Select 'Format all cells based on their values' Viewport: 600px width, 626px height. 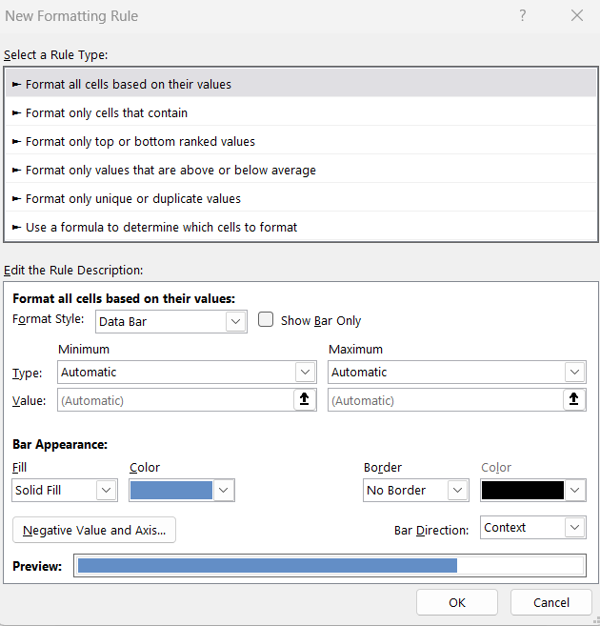(x=301, y=84)
